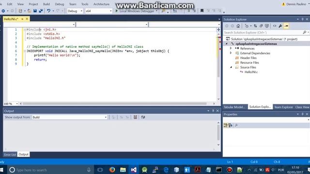Click Categorized icon in Properties panel
The image size is (310, 174).
[226, 125]
